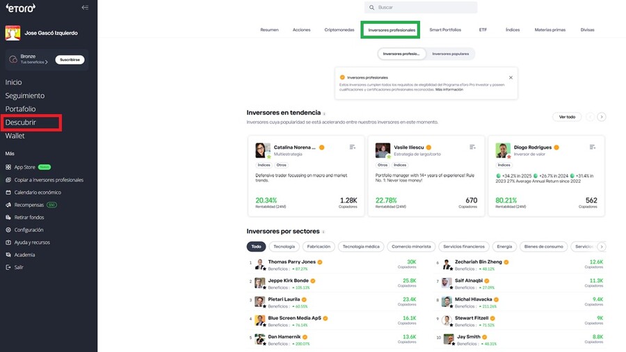Click the eToro logo
This screenshot has height=352, width=626.
tap(20, 8)
